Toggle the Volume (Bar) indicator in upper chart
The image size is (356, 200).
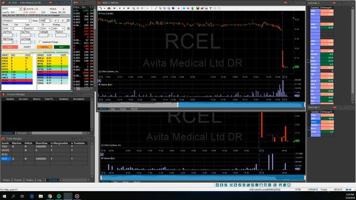click(106, 84)
